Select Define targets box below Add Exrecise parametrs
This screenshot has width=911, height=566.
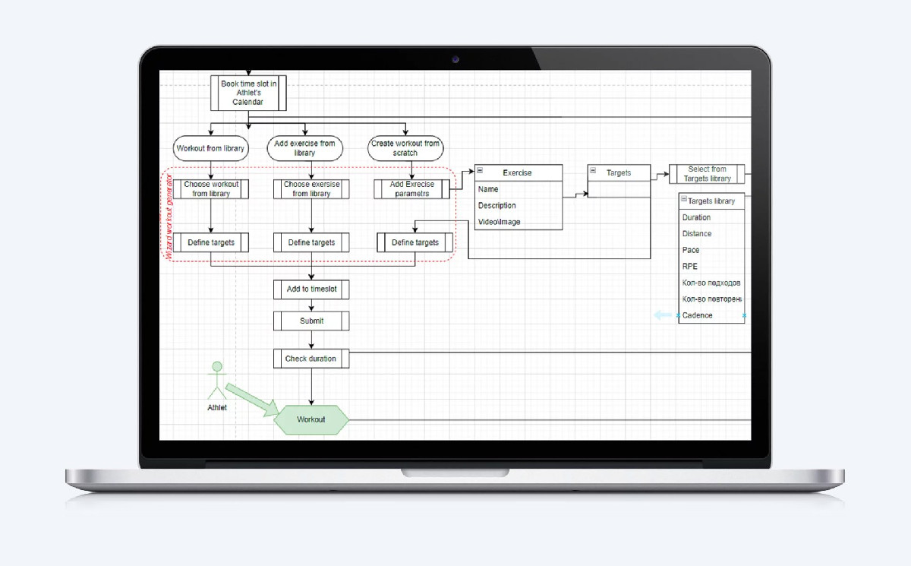pos(415,242)
